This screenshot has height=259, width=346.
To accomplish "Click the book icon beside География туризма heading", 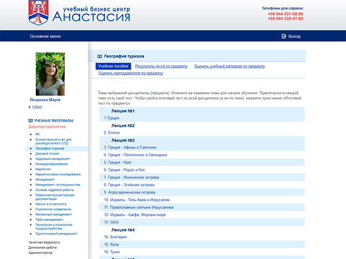I will point(100,56).
